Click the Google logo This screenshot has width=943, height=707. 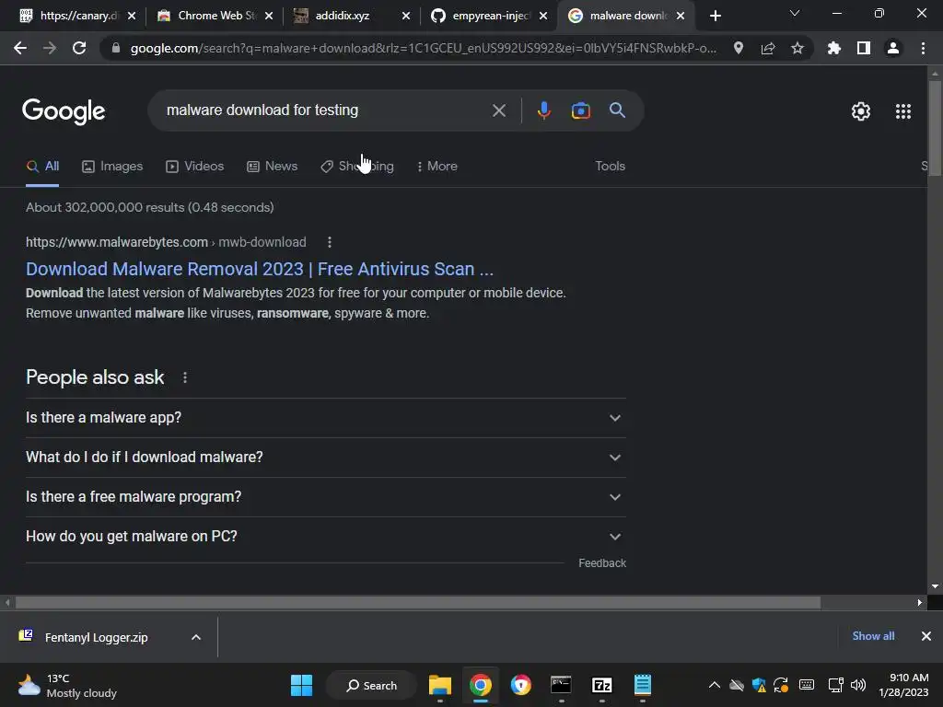pos(64,111)
